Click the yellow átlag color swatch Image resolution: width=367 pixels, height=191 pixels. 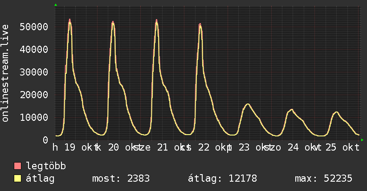tap(17, 179)
